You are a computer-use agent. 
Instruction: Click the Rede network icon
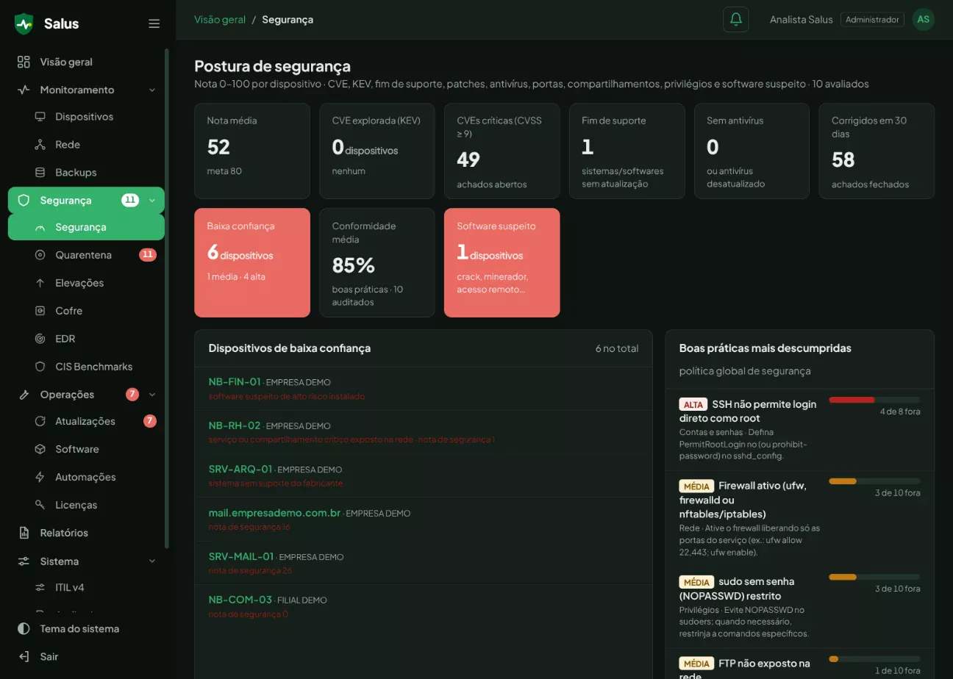click(40, 145)
